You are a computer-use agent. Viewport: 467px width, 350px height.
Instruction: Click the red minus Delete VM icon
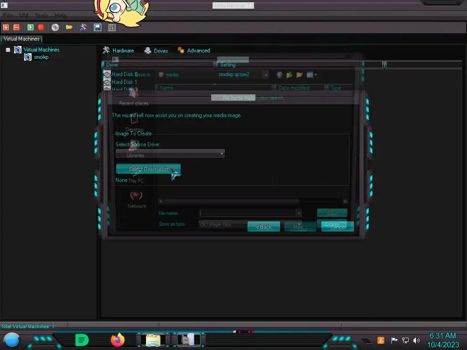(x=16, y=27)
